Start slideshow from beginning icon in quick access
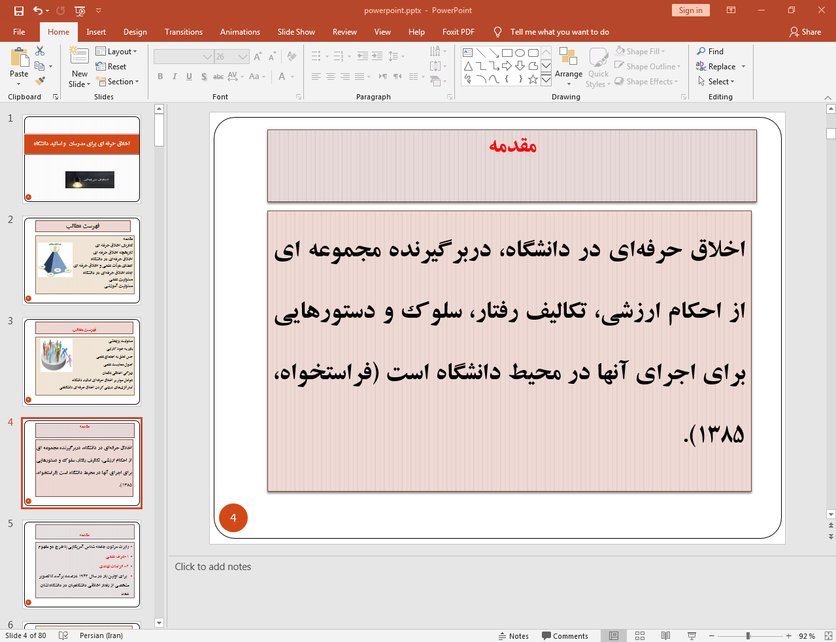Screen dimensions: 836x642 [x=80, y=10]
